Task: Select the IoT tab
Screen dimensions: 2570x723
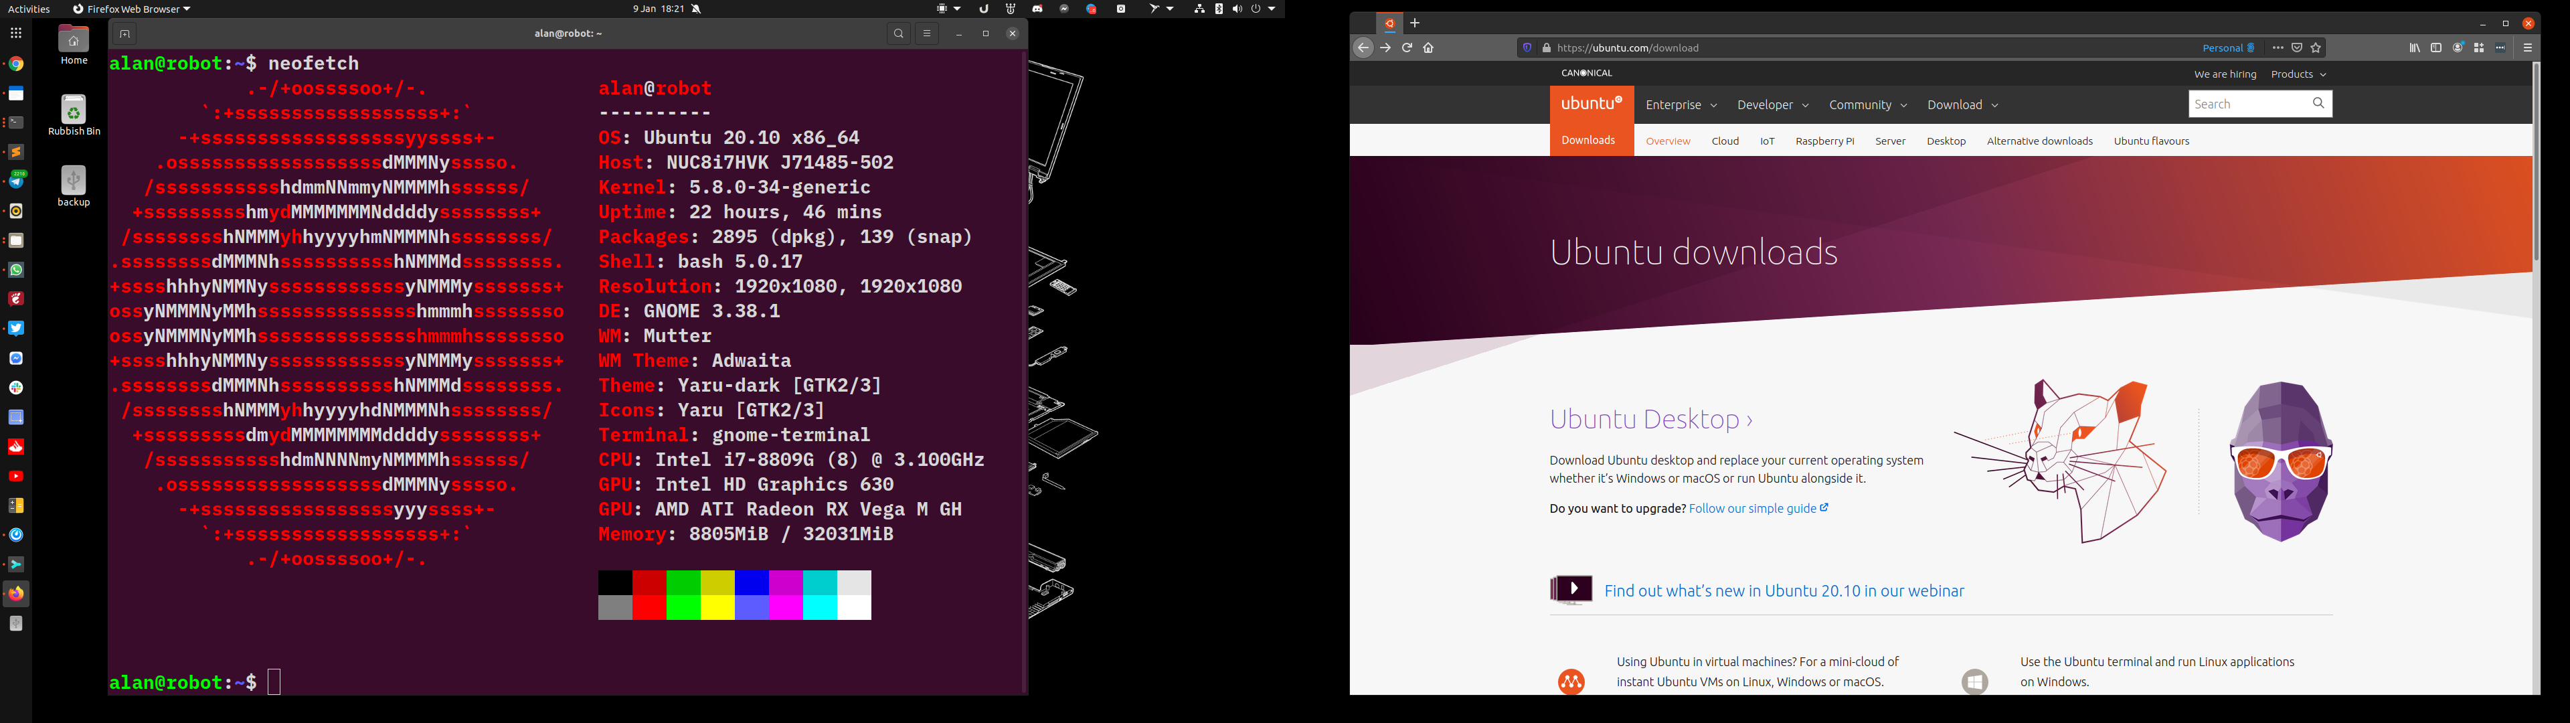Action: point(1767,142)
